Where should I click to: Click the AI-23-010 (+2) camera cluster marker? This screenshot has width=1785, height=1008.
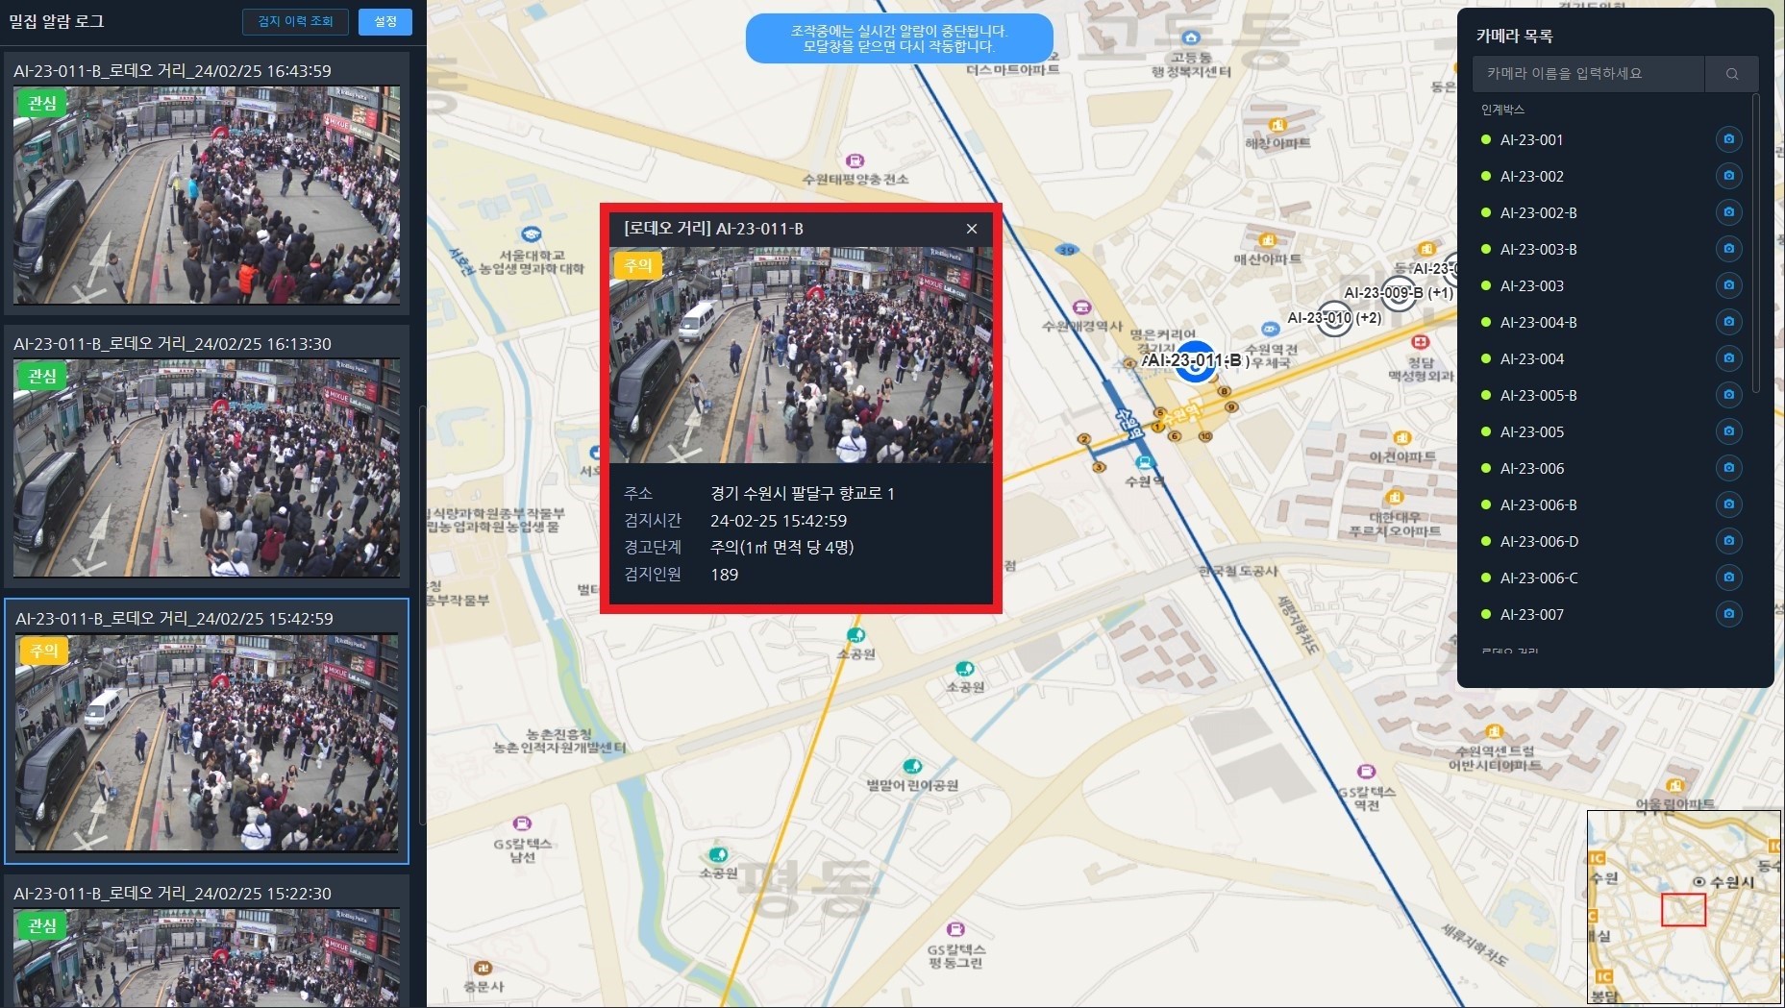tap(1333, 318)
